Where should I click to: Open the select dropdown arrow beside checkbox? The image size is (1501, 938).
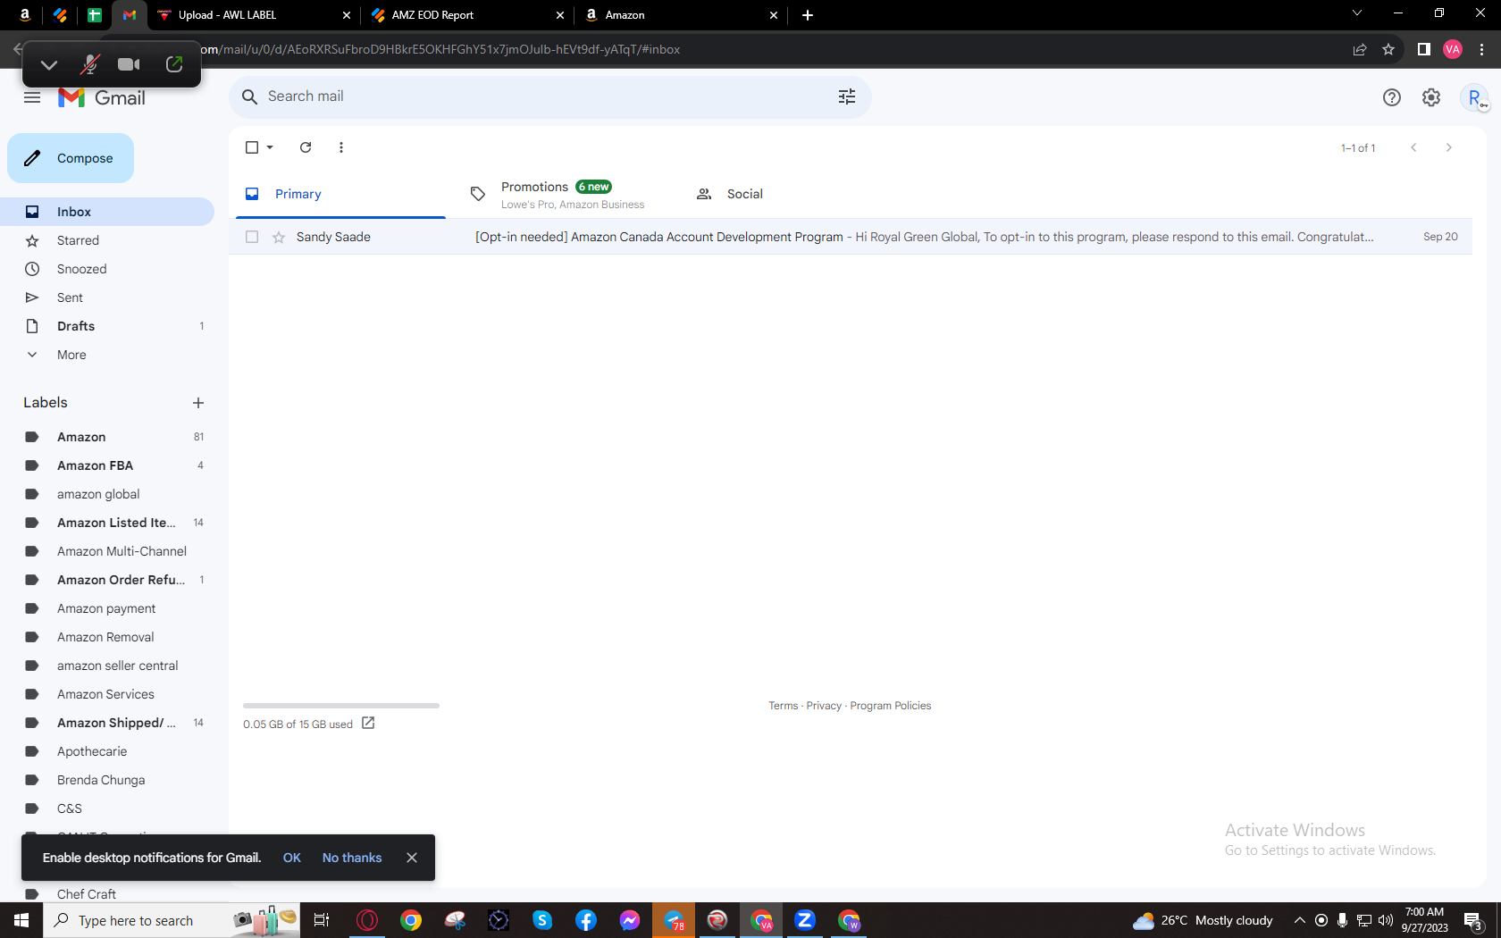pos(270,147)
